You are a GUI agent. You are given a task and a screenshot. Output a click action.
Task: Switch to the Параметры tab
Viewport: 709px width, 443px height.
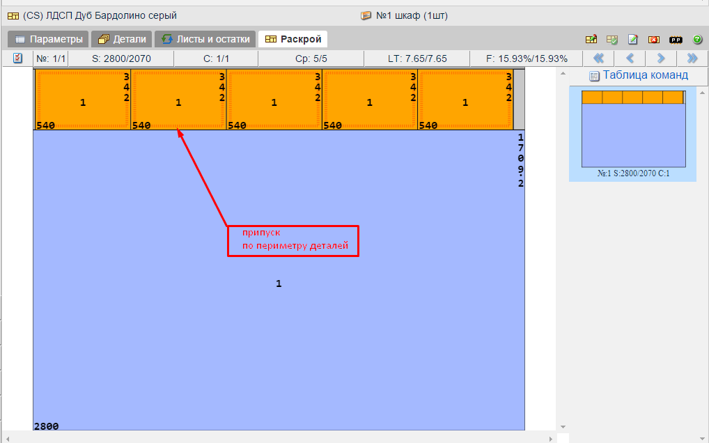[x=49, y=40]
